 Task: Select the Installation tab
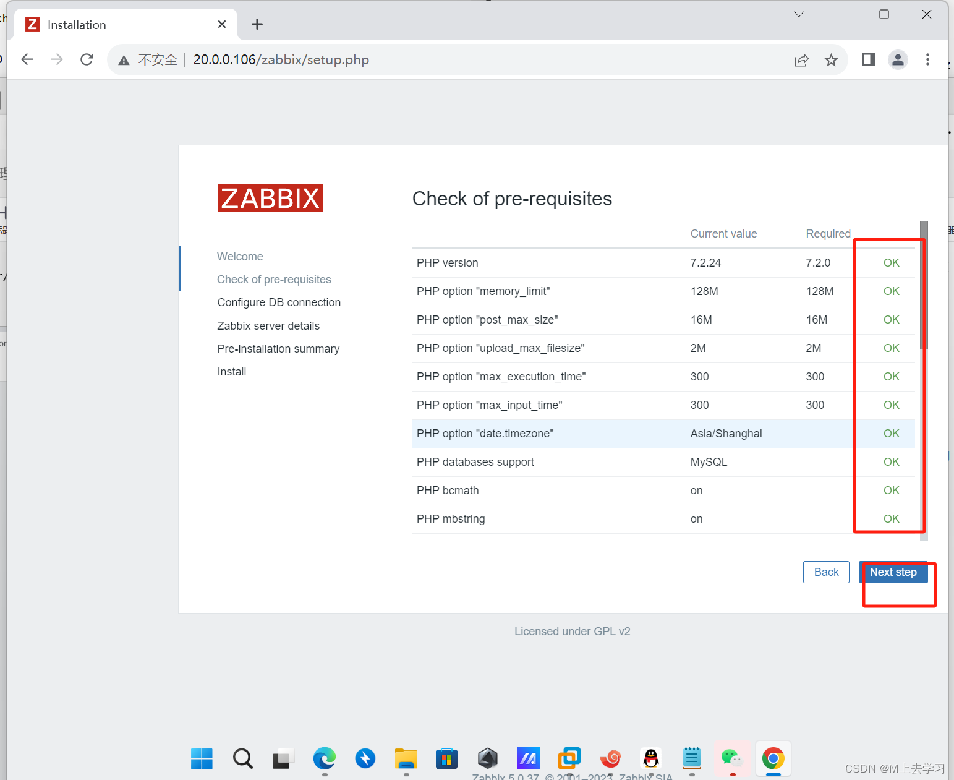(126, 25)
